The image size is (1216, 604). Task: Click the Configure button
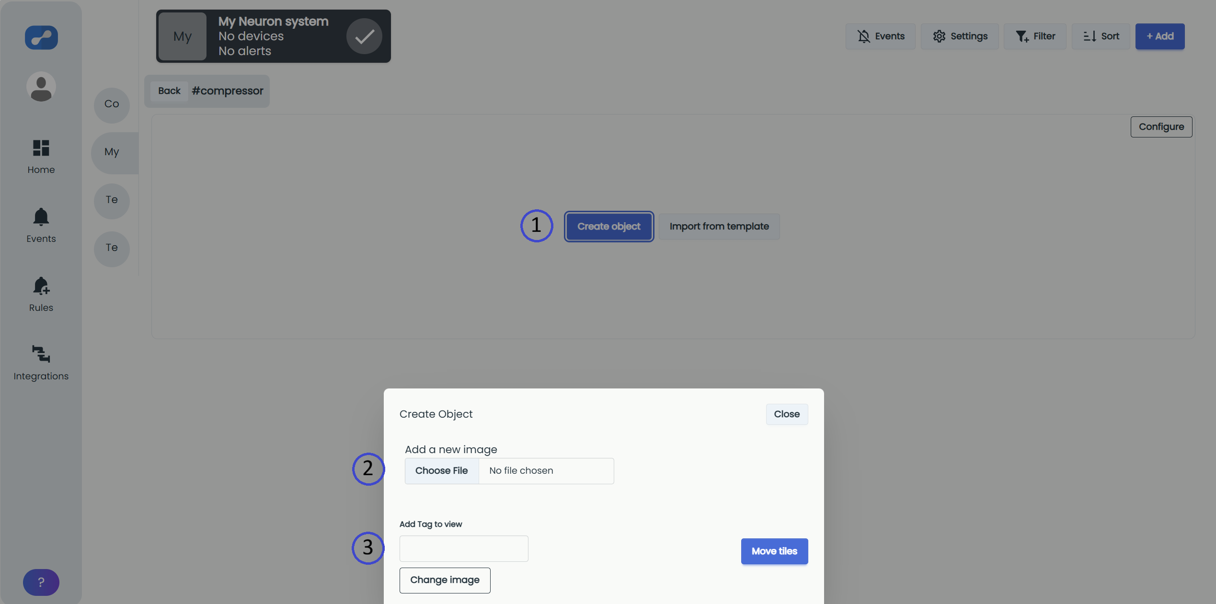(x=1161, y=127)
